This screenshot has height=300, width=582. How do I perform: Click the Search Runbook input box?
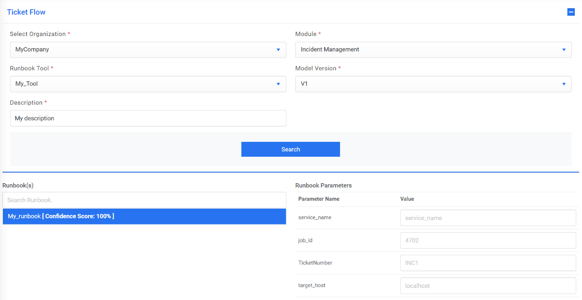point(144,200)
